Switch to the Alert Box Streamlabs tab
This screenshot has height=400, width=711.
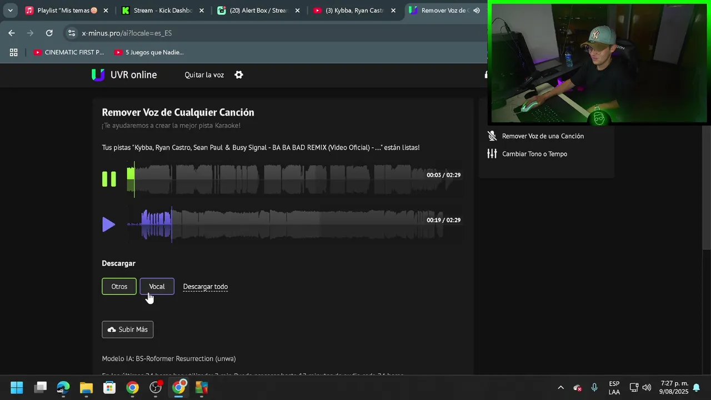(259, 11)
